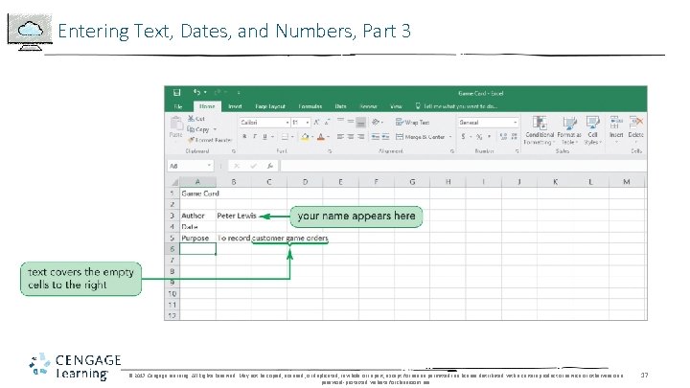This screenshot has width=690, height=388.
Task: Switch to the Data tab
Action: tap(340, 106)
